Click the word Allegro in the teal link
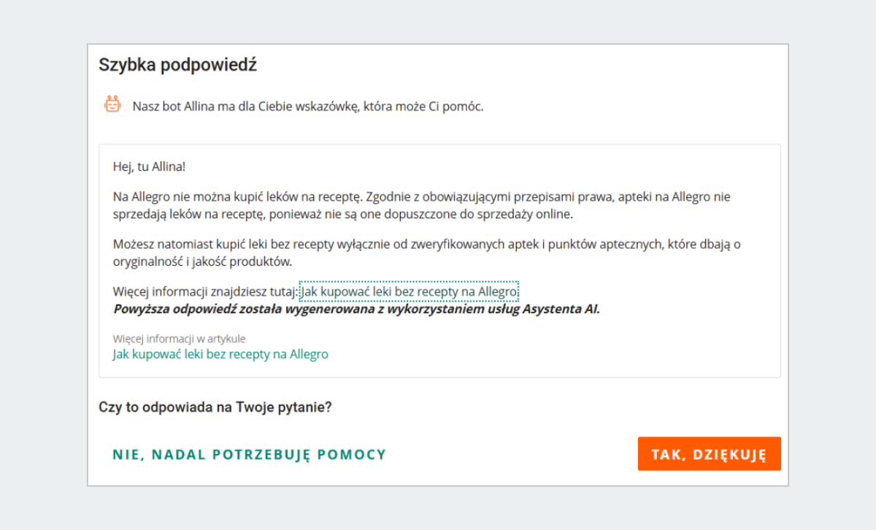 click(x=310, y=353)
